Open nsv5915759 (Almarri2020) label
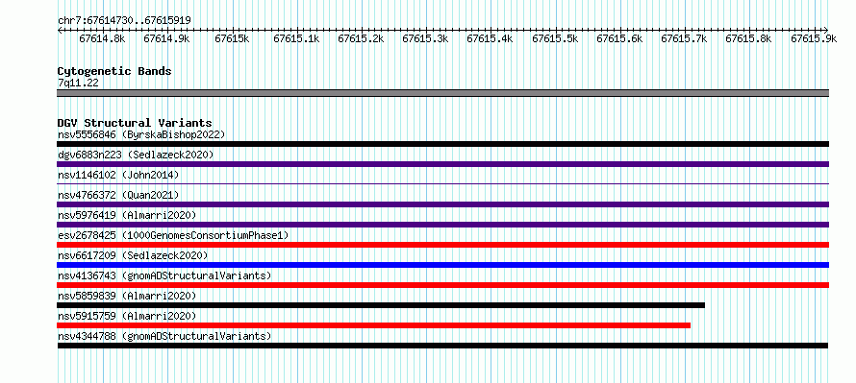The width and height of the screenshot is (856, 383). pyautogui.click(x=127, y=316)
